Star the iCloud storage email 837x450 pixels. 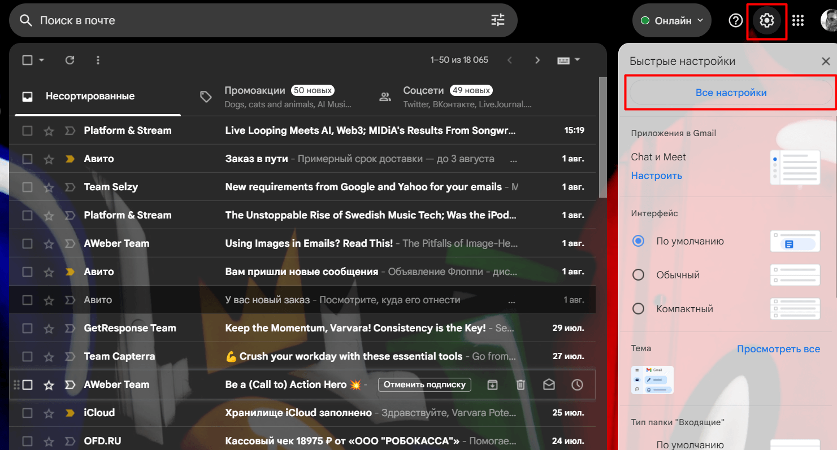coord(49,413)
